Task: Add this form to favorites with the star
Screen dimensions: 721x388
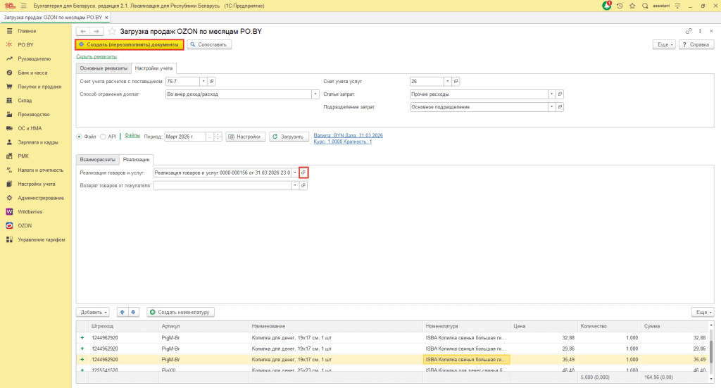Action: pos(112,31)
